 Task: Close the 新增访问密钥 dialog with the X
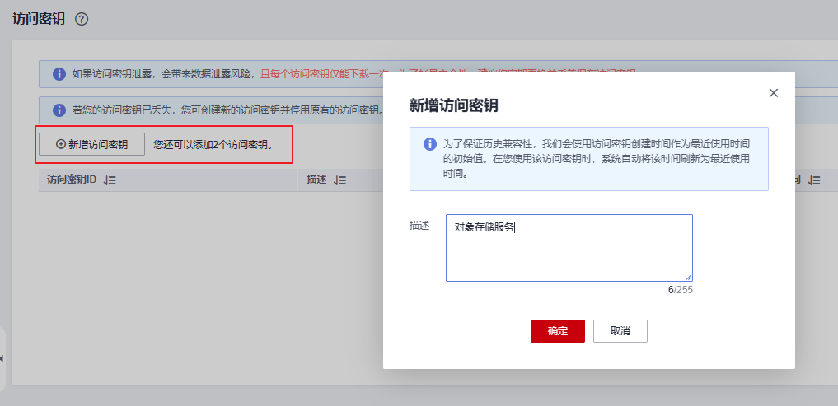pos(773,93)
